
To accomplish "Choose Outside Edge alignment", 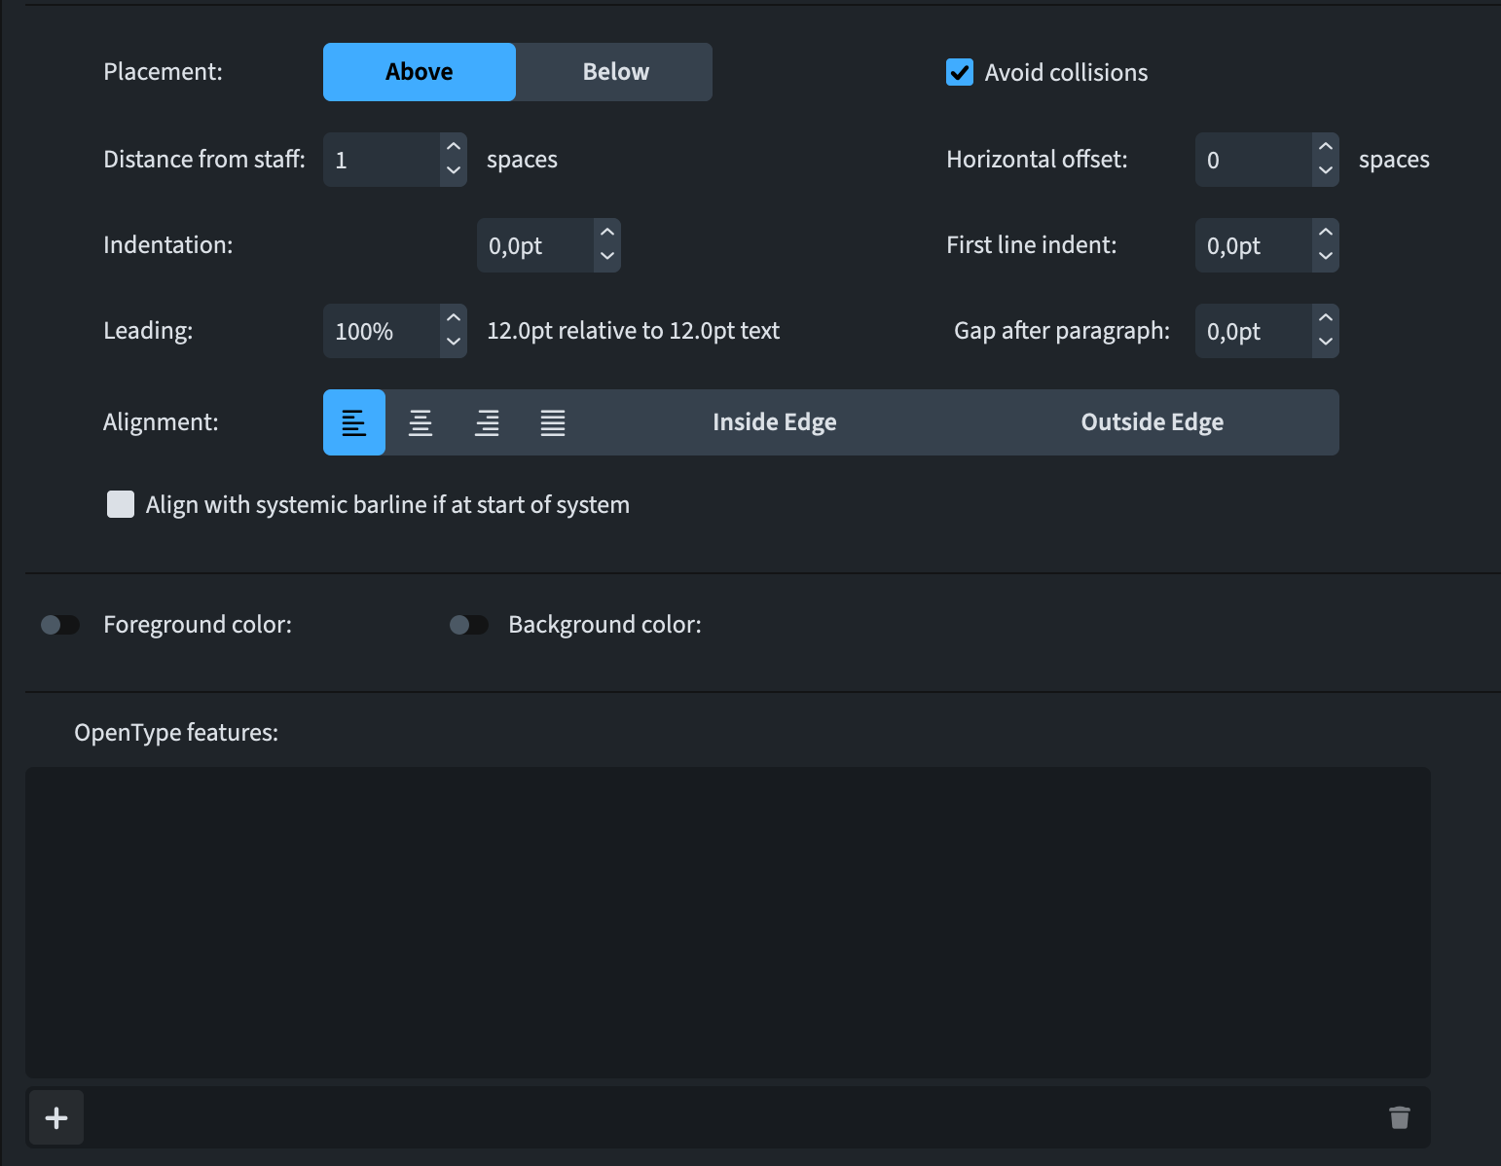I will 1152,422.
